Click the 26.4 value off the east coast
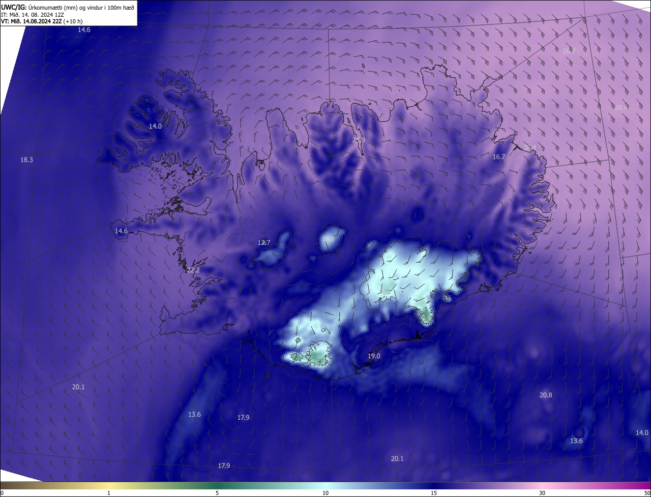This screenshot has height=497, width=651. pyautogui.click(x=529, y=147)
